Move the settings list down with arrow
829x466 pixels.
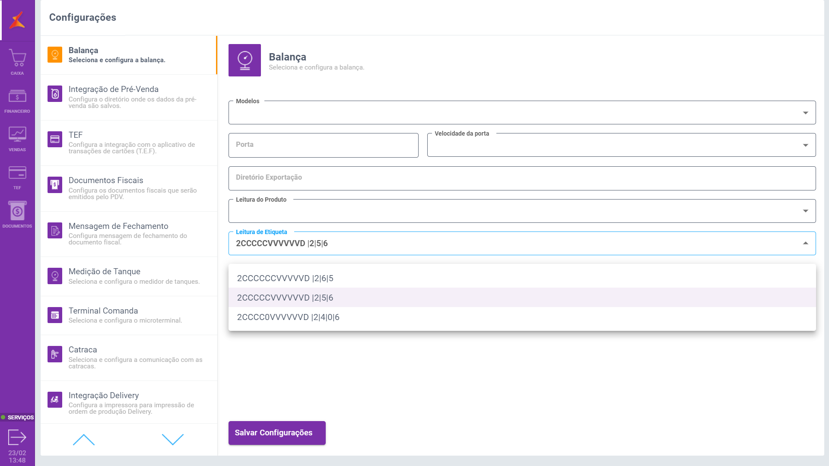point(173,439)
